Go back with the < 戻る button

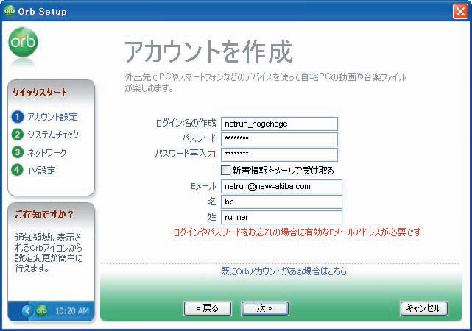click(x=208, y=308)
